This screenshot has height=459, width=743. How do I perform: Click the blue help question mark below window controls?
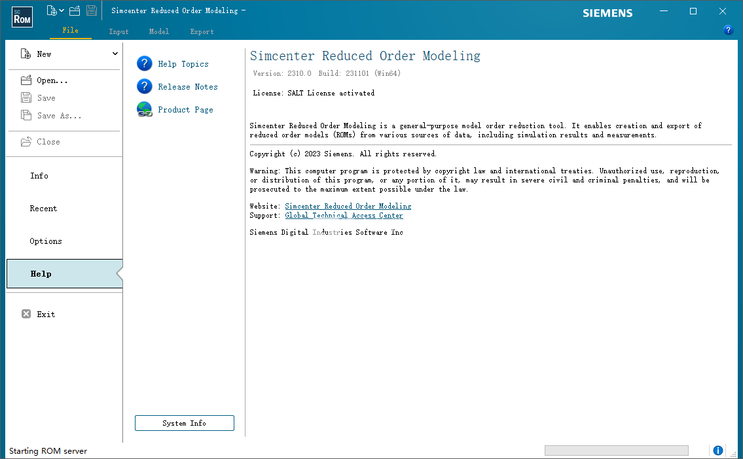click(x=729, y=30)
